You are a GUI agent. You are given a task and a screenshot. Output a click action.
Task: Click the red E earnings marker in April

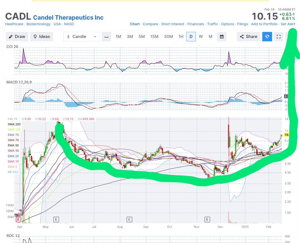click(18, 220)
